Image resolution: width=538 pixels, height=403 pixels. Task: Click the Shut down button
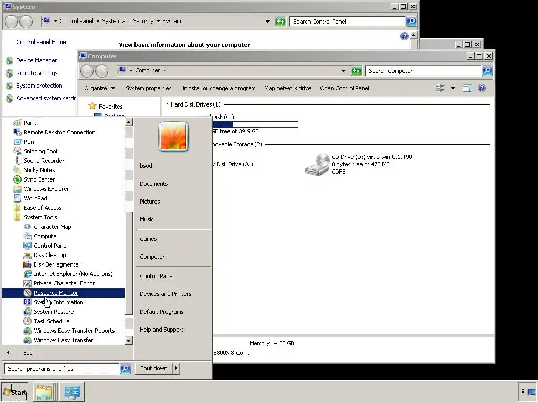(154, 368)
